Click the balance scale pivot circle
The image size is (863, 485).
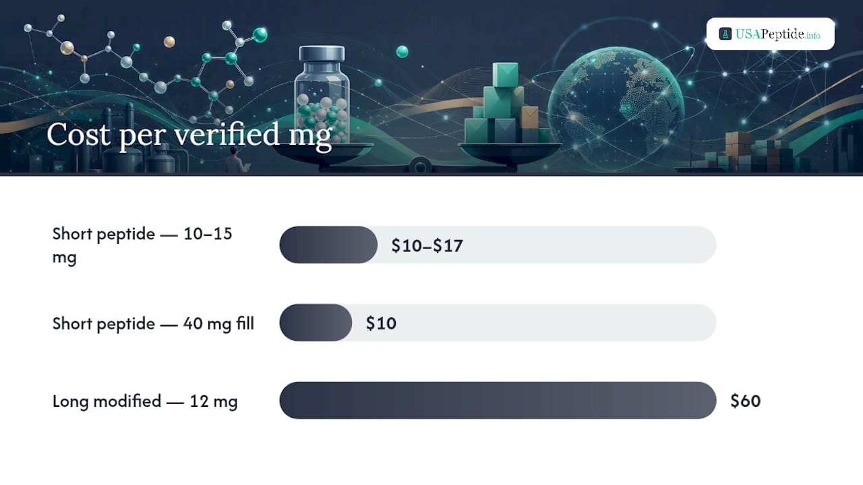click(x=421, y=165)
